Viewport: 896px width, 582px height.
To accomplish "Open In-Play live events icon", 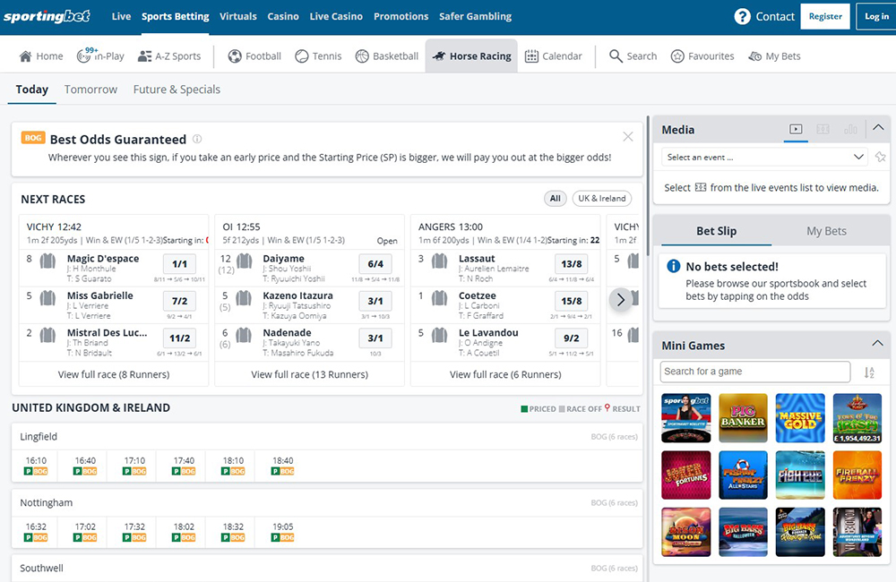I will coord(84,56).
